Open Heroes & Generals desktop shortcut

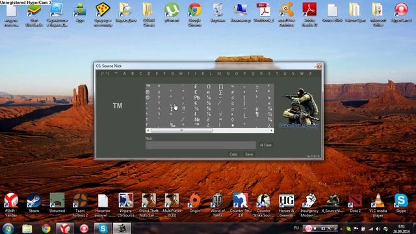point(287,205)
